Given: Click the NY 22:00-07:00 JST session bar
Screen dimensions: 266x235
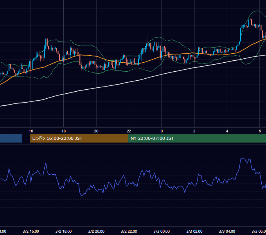Looking at the screenshot, I should tap(197, 138).
